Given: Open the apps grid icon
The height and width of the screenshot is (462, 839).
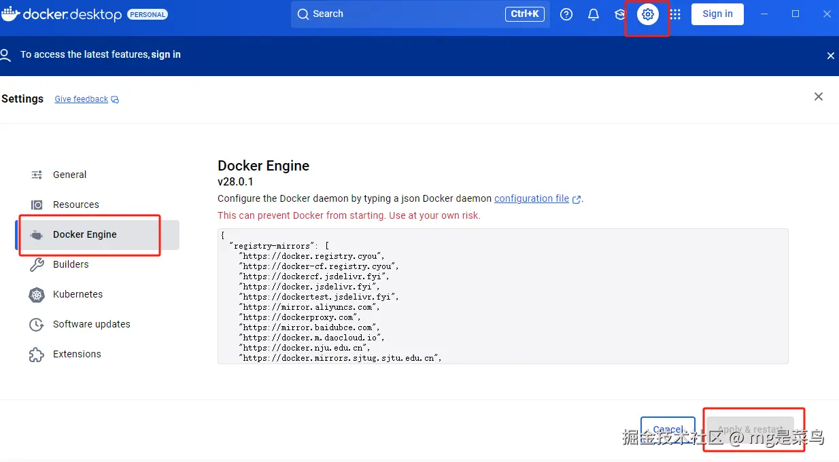Looking at the screenshot, I should point(675,14).
